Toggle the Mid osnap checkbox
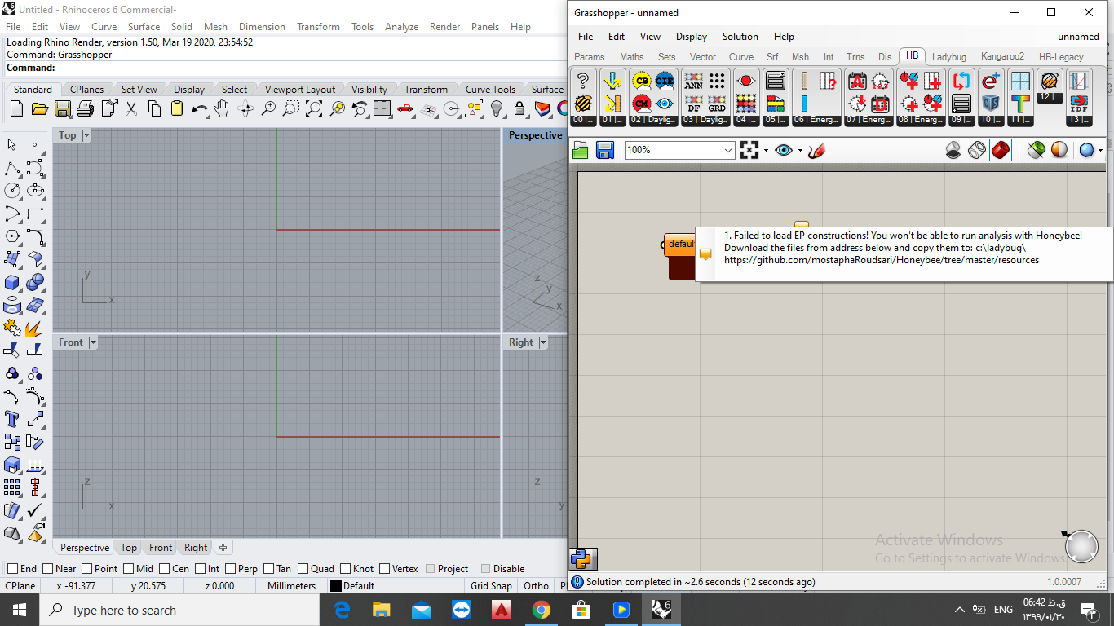Viewport: 1114px width, 626px height. (129, 569)
